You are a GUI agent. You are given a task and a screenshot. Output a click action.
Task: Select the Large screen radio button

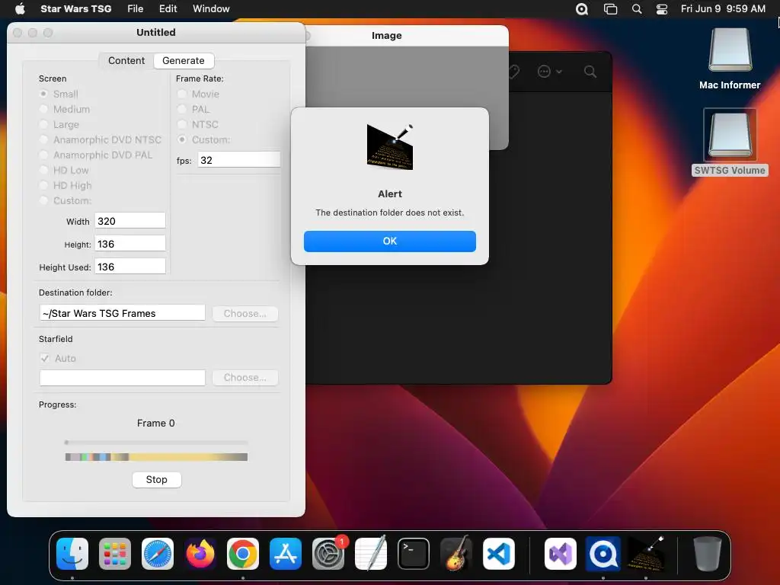(43, 124)
